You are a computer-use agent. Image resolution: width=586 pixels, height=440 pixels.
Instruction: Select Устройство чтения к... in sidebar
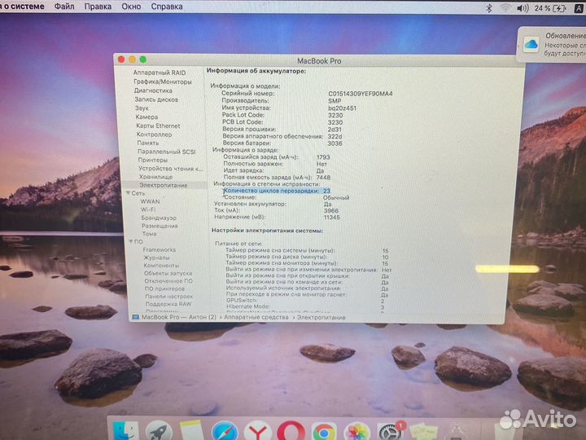[x=170, y=169]
